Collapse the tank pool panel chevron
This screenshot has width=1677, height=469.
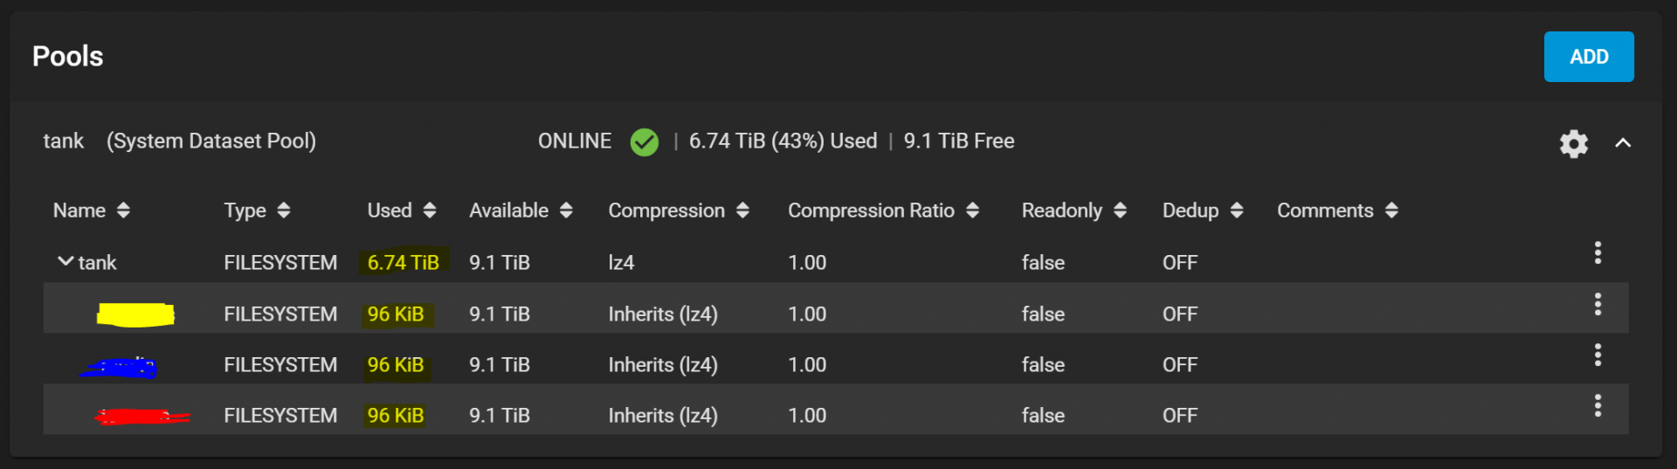pyautogui.click(x=1623, y=142)
